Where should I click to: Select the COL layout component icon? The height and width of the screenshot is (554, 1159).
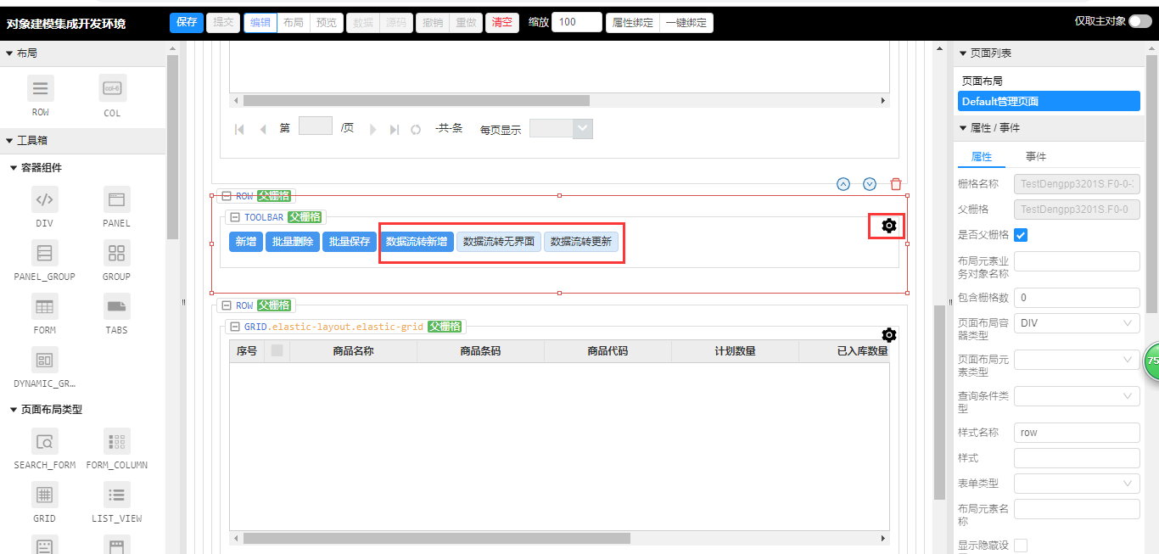(112, 89)
